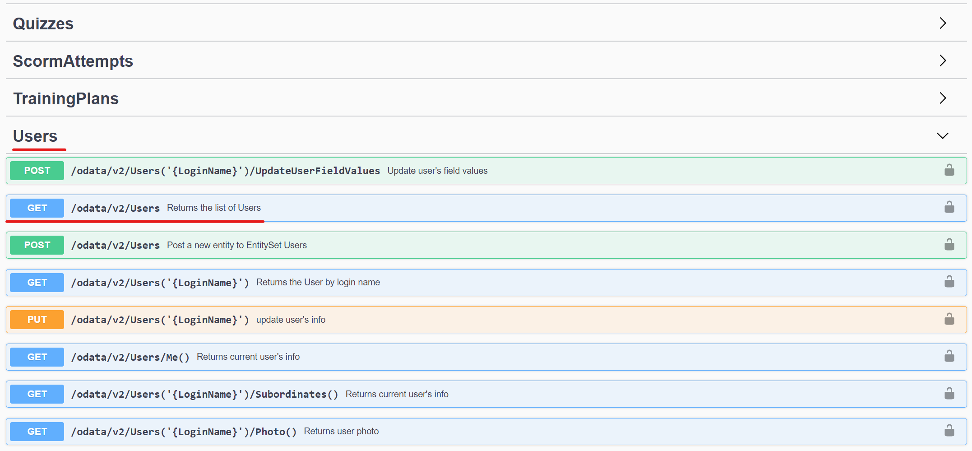Viewport: 972px width, 451px height.
Task: Click lock icon for GET Users list
Action: point(949,207)
